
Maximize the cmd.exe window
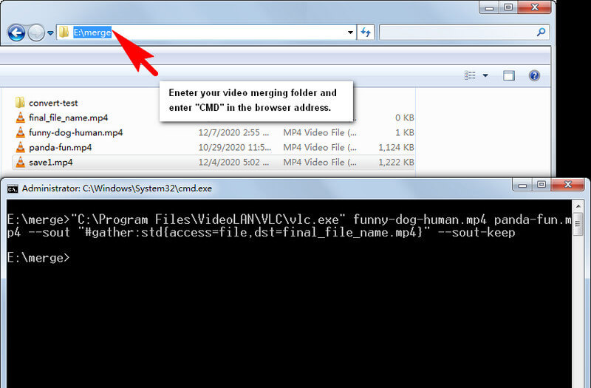[542, 184]
